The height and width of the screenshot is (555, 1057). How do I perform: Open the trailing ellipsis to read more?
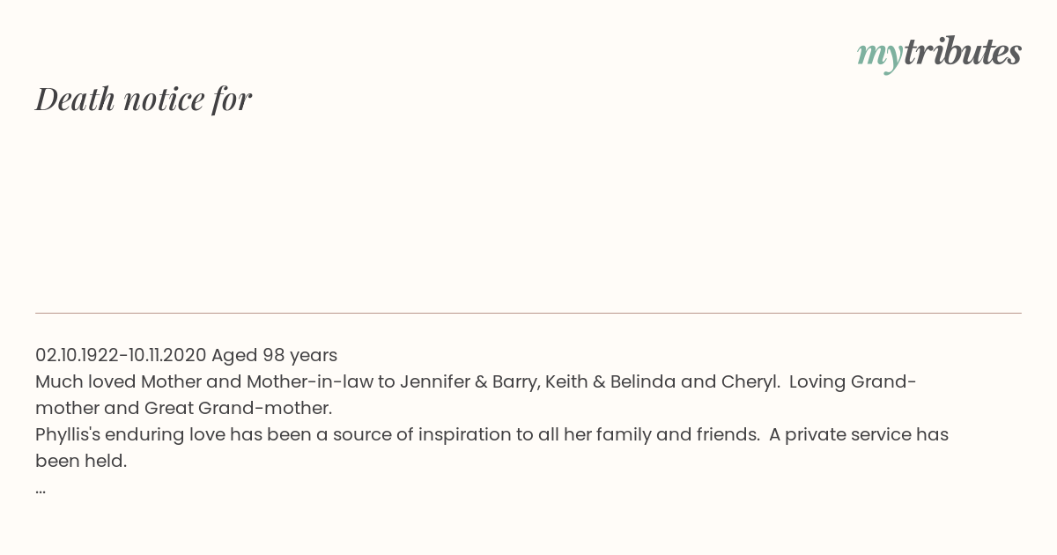click(41, 490)
